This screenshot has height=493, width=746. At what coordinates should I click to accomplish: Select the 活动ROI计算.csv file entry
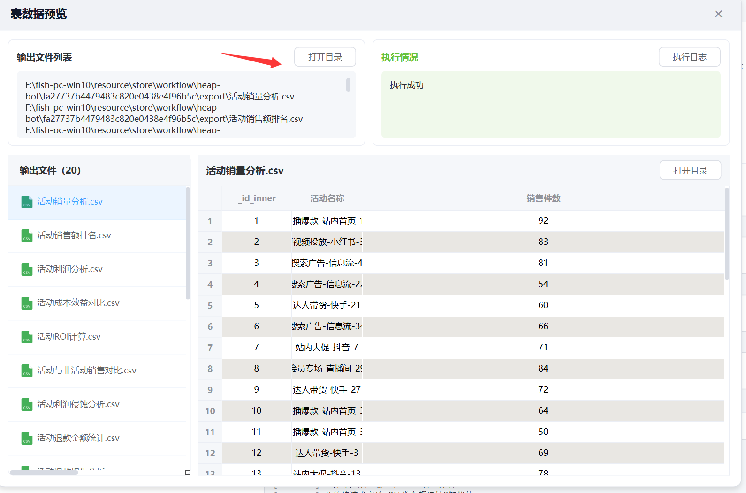pos(69,337)
